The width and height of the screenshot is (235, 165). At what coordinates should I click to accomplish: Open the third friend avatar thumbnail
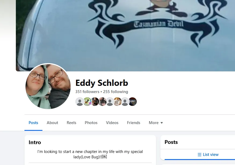95,102
